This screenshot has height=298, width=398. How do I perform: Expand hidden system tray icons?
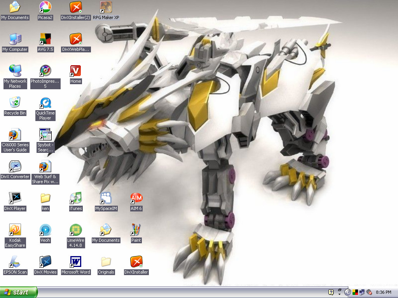348,292
